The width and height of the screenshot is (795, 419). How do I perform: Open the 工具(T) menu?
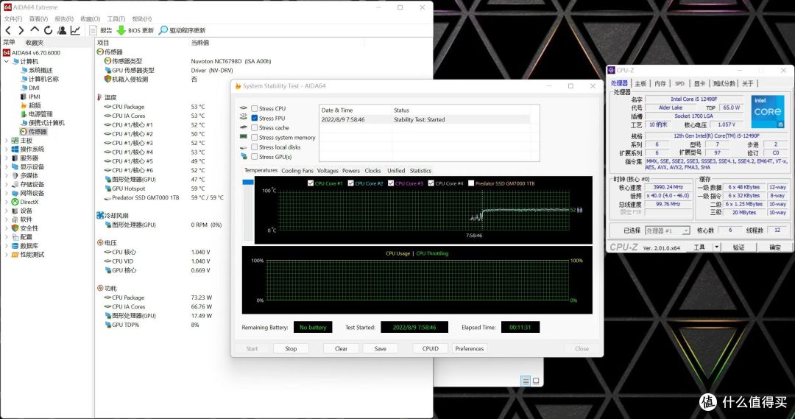tap(116, 18)
